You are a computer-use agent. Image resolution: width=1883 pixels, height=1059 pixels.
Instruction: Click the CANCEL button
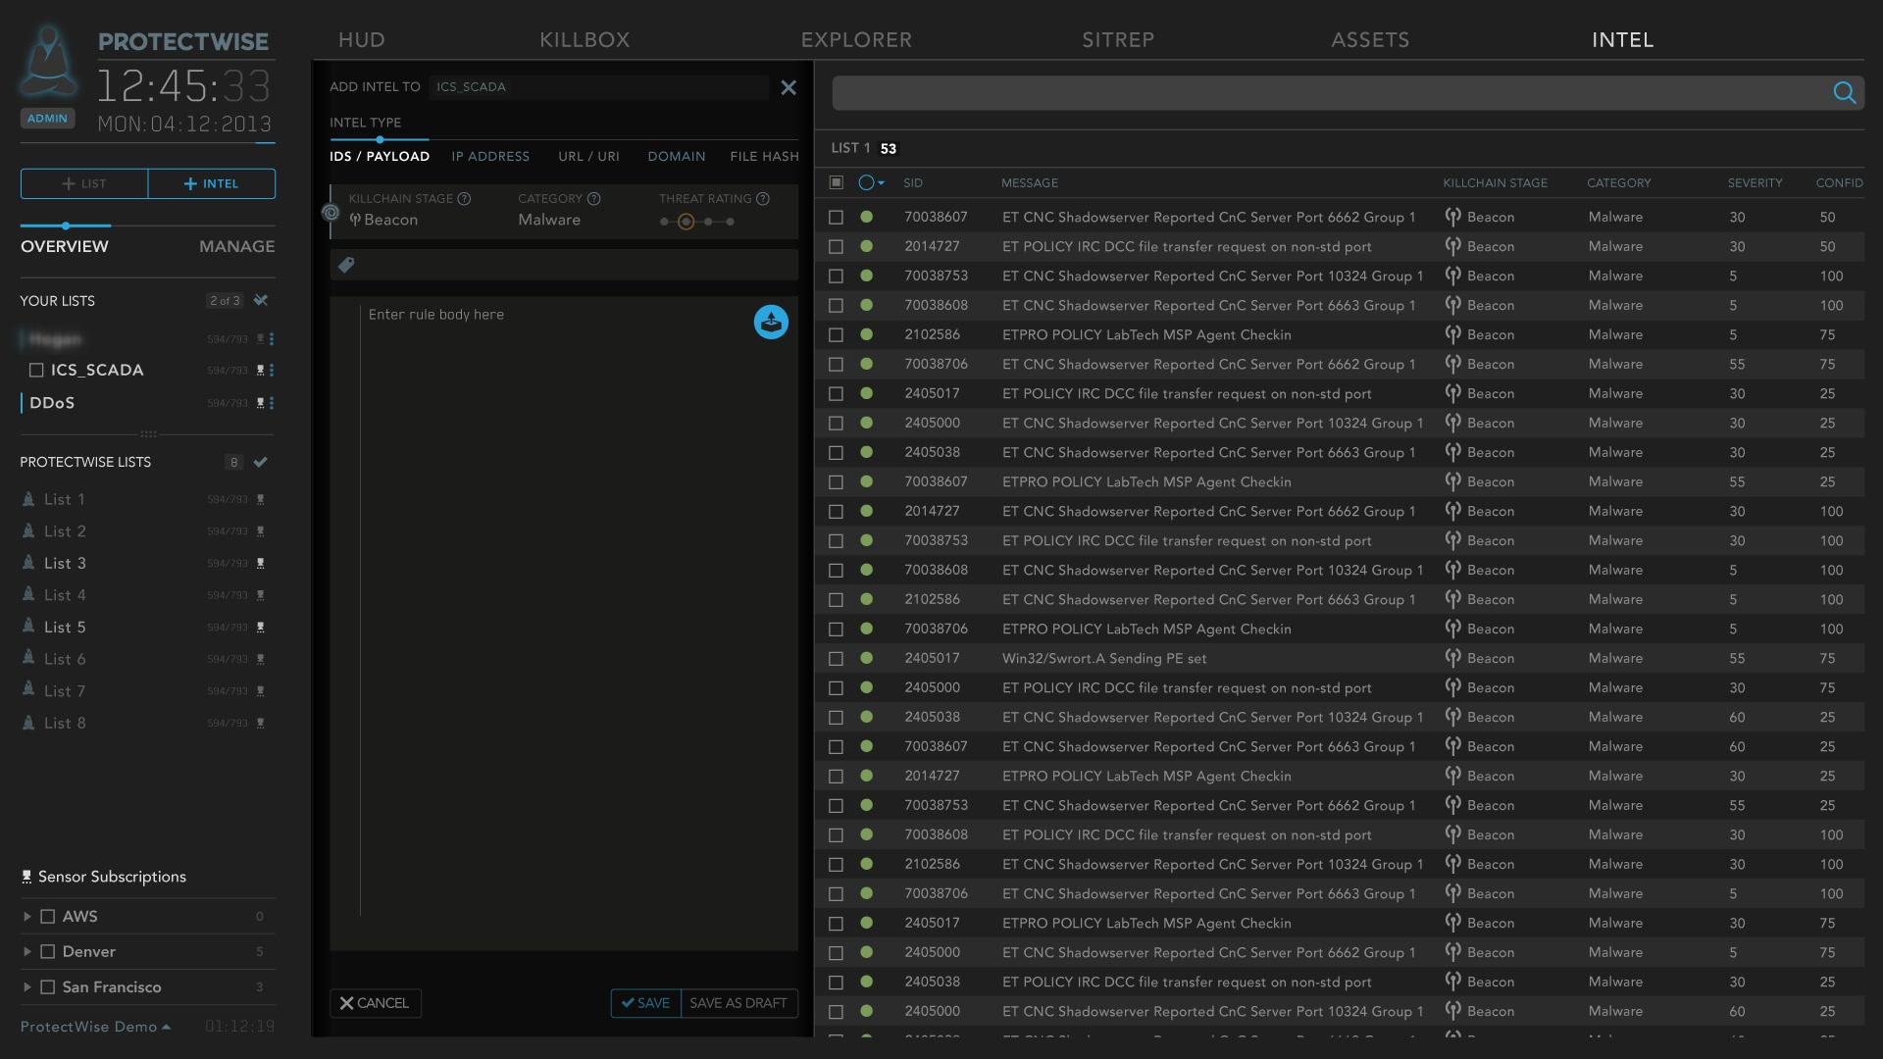click(x=375, y=1003)
